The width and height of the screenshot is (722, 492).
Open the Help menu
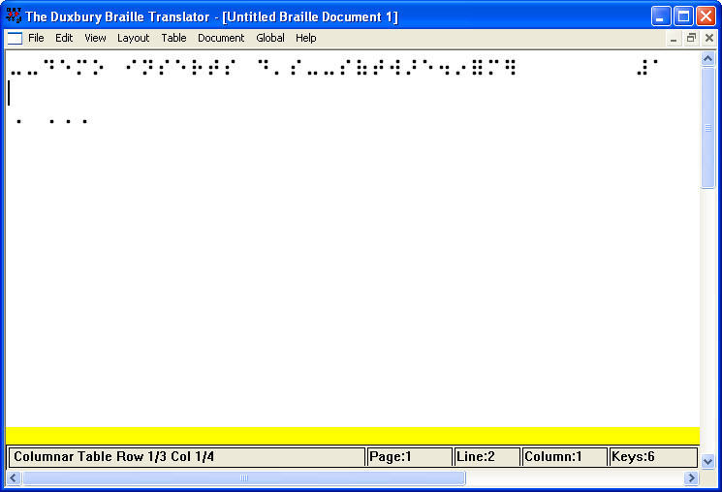pos(305,38)
